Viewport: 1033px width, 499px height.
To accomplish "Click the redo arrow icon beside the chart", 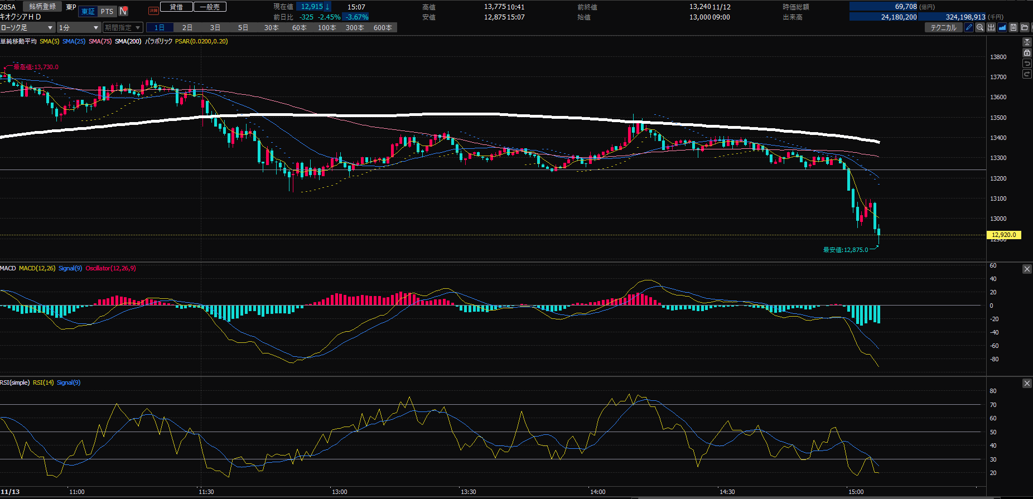I will pos(1027,74).
